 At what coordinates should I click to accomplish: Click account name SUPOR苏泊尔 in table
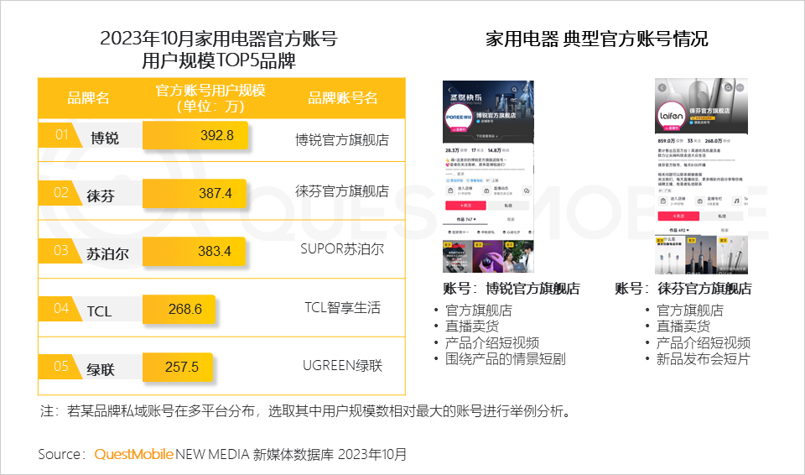342,248
